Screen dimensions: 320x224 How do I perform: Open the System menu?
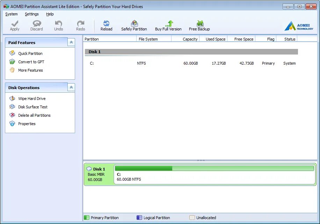coord(12,14)
